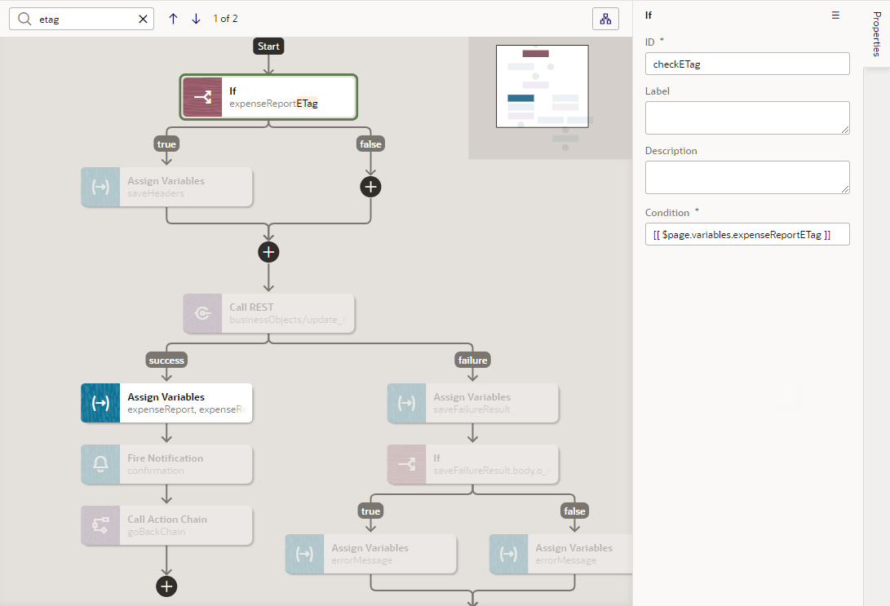
Task: Open the Properties panel hamburger menu
Action: [835, 15]
